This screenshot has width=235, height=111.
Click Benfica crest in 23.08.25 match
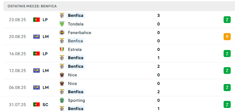point(62,15)
